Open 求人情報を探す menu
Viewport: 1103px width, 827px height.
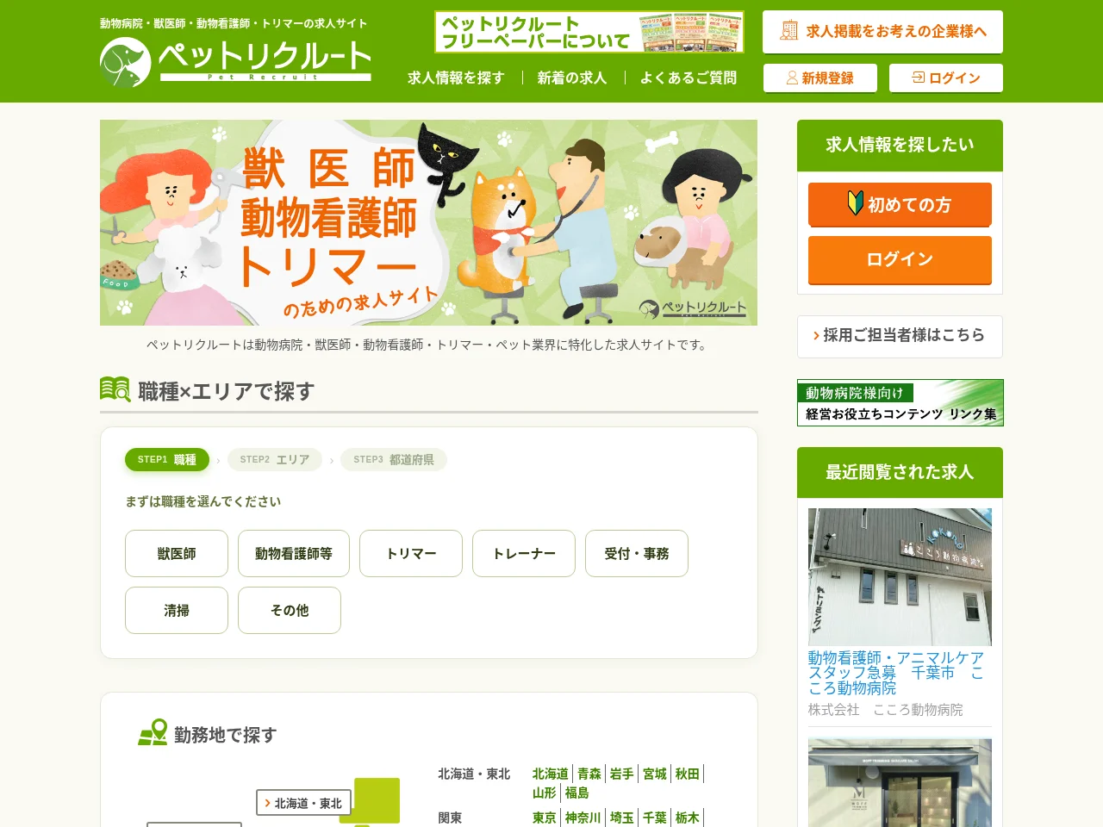[x=456, y=78]
